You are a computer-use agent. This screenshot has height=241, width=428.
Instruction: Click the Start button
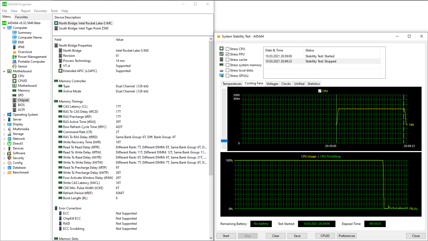(226, 236)
